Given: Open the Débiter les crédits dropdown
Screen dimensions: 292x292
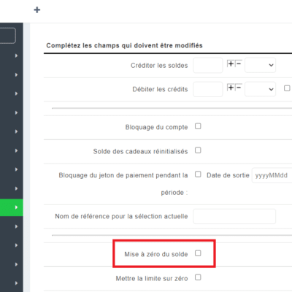Looking at the screenshot, I should 260,89.
